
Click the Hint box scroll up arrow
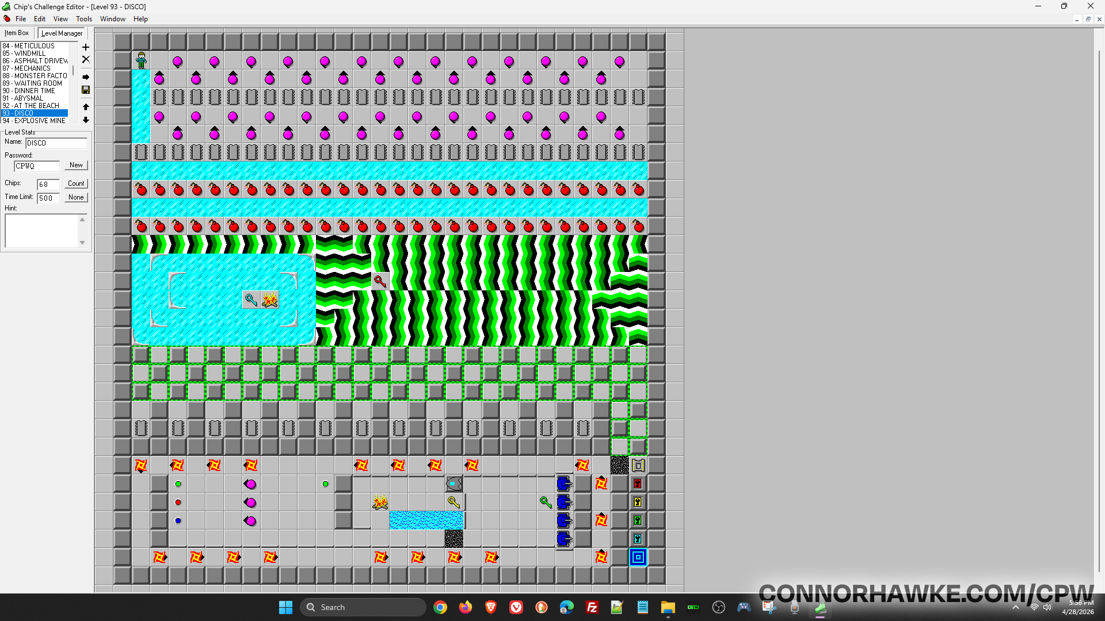[82, 220]
